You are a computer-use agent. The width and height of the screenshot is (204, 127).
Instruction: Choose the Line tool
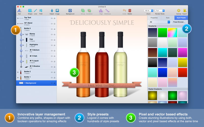[35, 11]
